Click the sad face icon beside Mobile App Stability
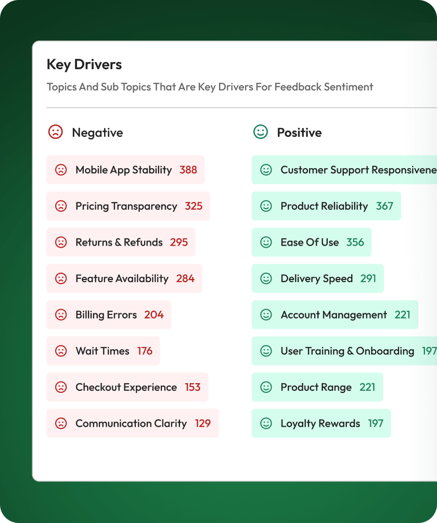437x523 pixels. click(61, 170)
